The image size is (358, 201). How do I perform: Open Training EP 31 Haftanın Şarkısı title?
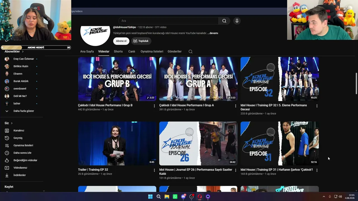277,170
